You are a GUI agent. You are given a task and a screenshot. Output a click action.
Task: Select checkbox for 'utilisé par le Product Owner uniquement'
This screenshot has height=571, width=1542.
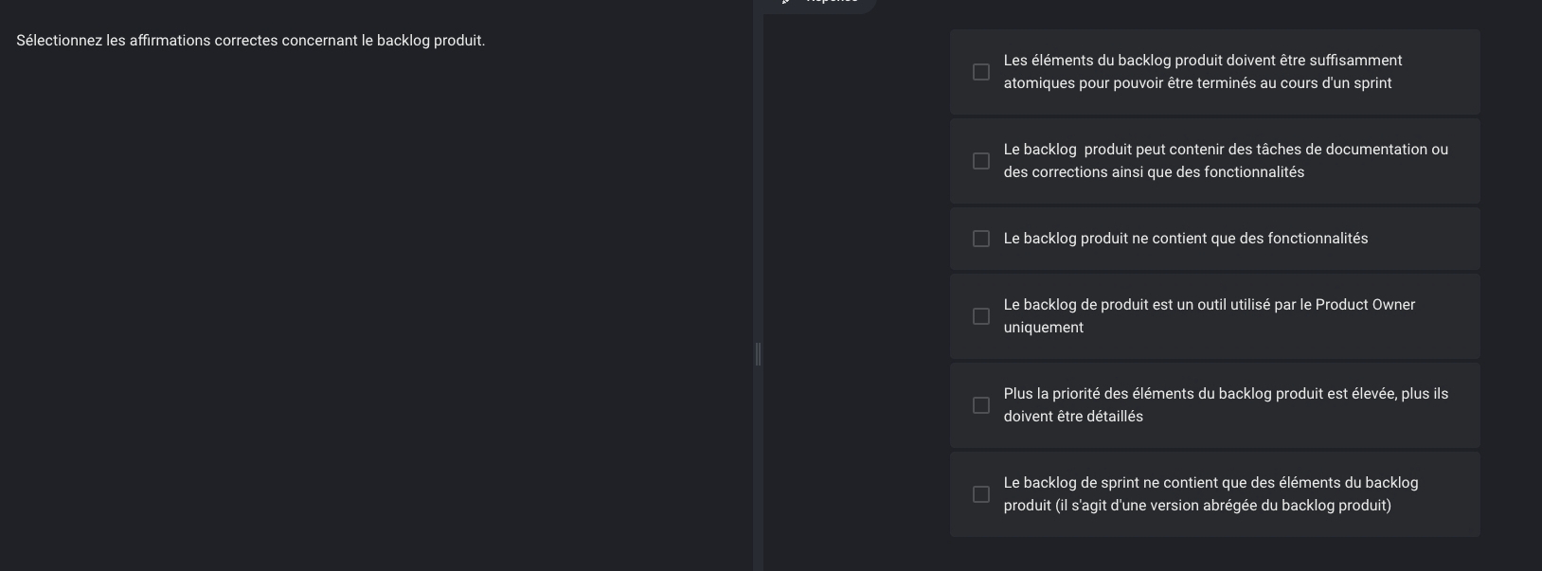point(981,316)
